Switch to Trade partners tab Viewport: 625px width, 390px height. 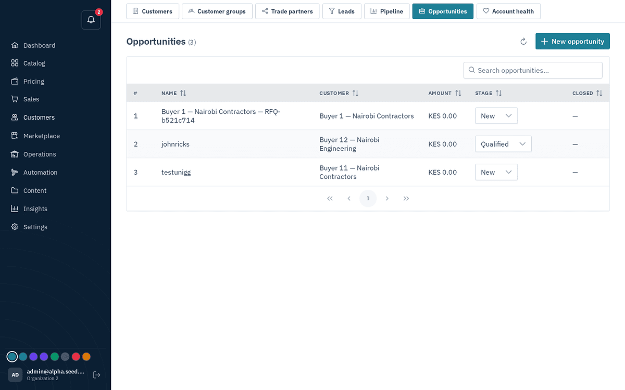tap(287, 11)
